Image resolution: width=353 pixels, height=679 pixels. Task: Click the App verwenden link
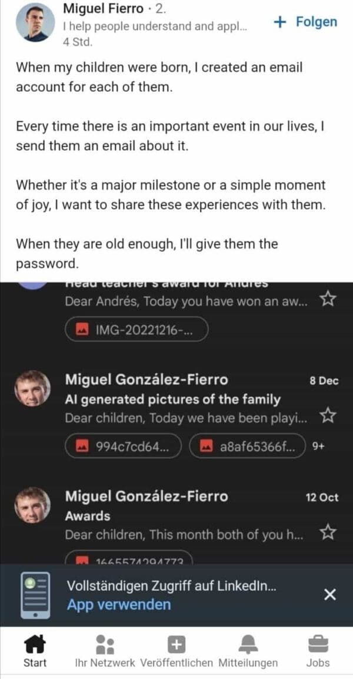119,604
